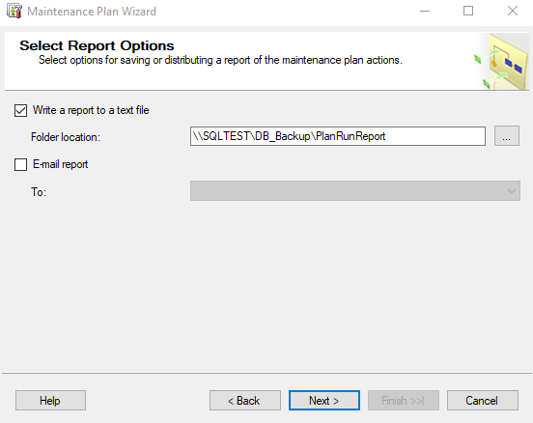The image size is (533, 423).
Task: Open Help for report options
Action: coord(50,401)
